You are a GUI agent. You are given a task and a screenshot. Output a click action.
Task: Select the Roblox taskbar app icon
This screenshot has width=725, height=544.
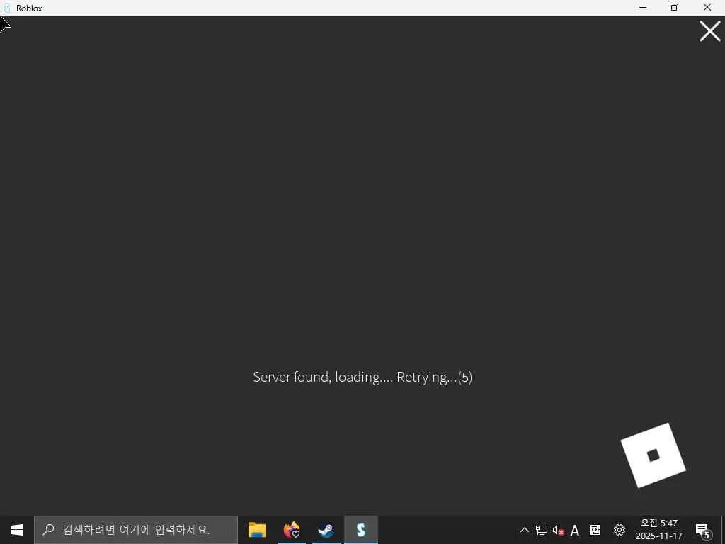point(360,530)
